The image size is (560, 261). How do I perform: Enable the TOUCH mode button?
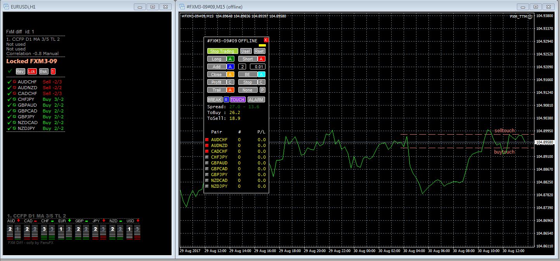(238, 100)
